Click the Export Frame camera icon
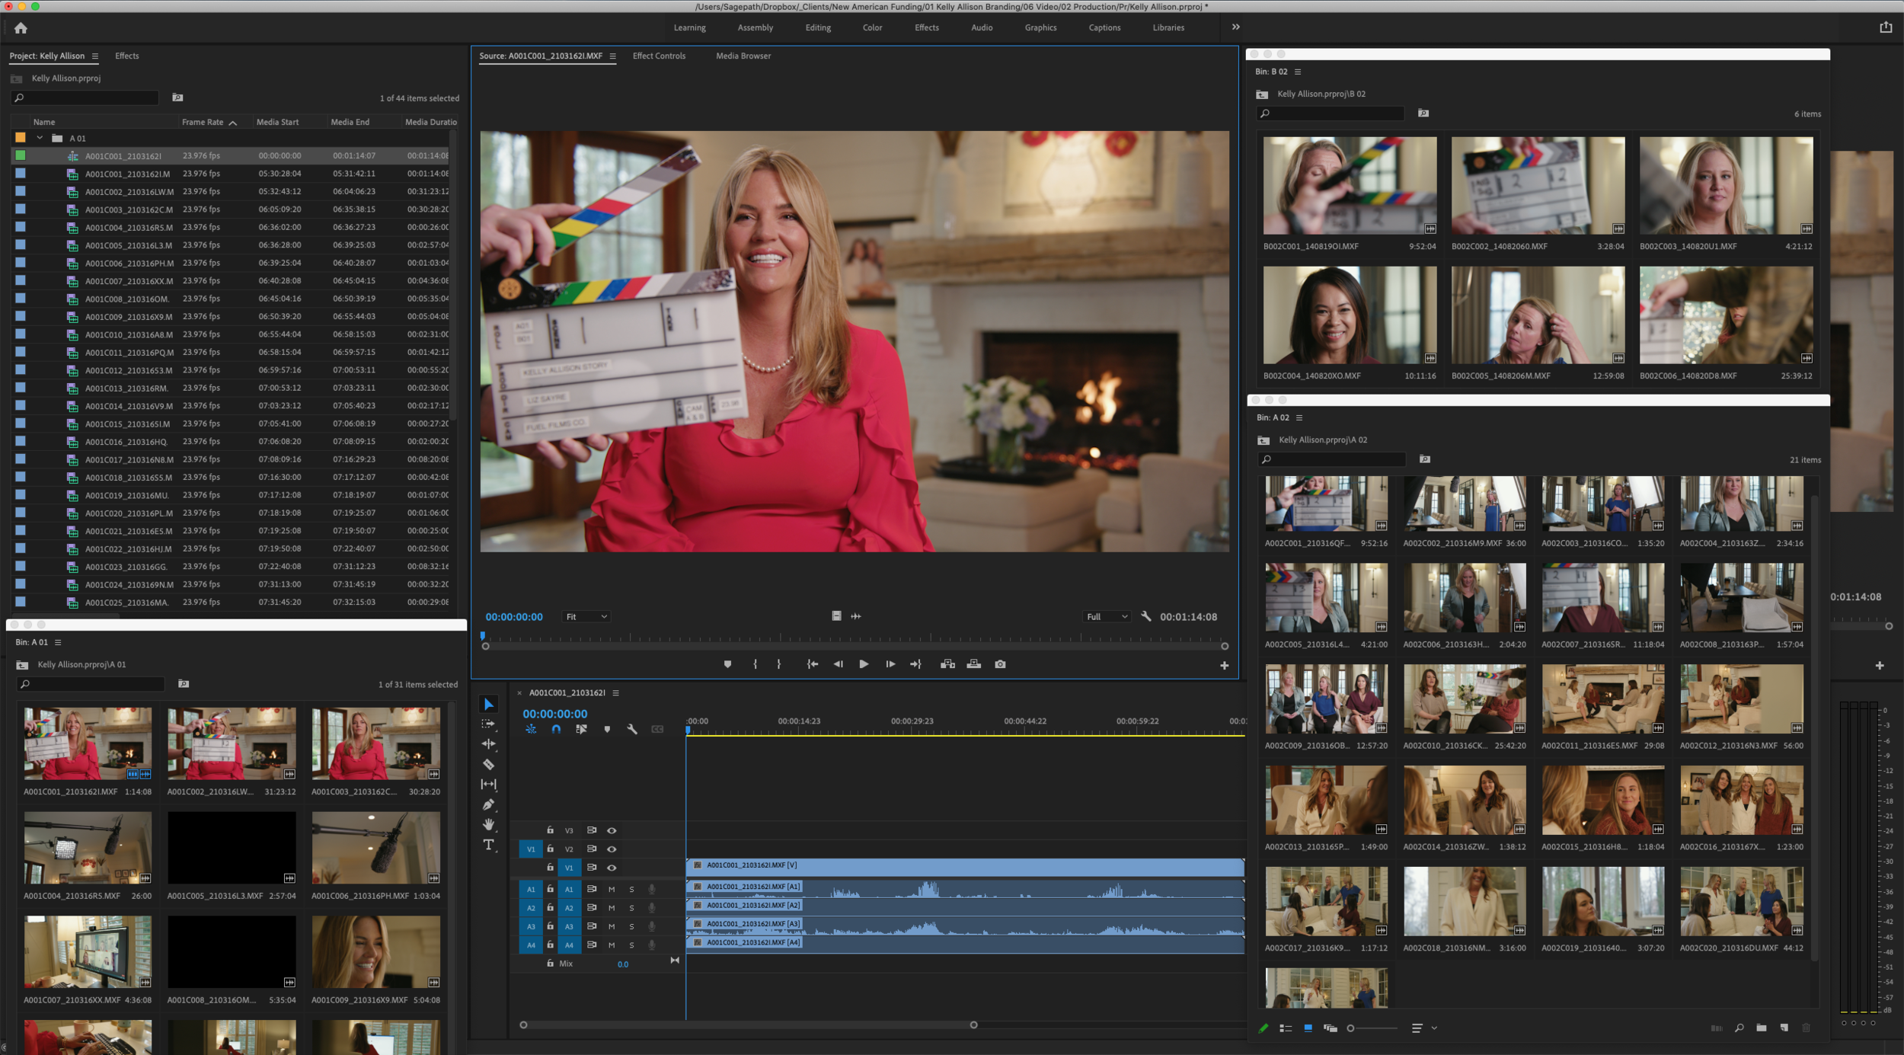Screen dimensions: 1904x1055 pos(1000,664)
